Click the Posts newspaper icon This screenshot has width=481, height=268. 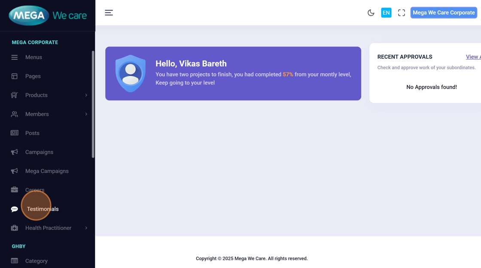(x=15, y=133)
